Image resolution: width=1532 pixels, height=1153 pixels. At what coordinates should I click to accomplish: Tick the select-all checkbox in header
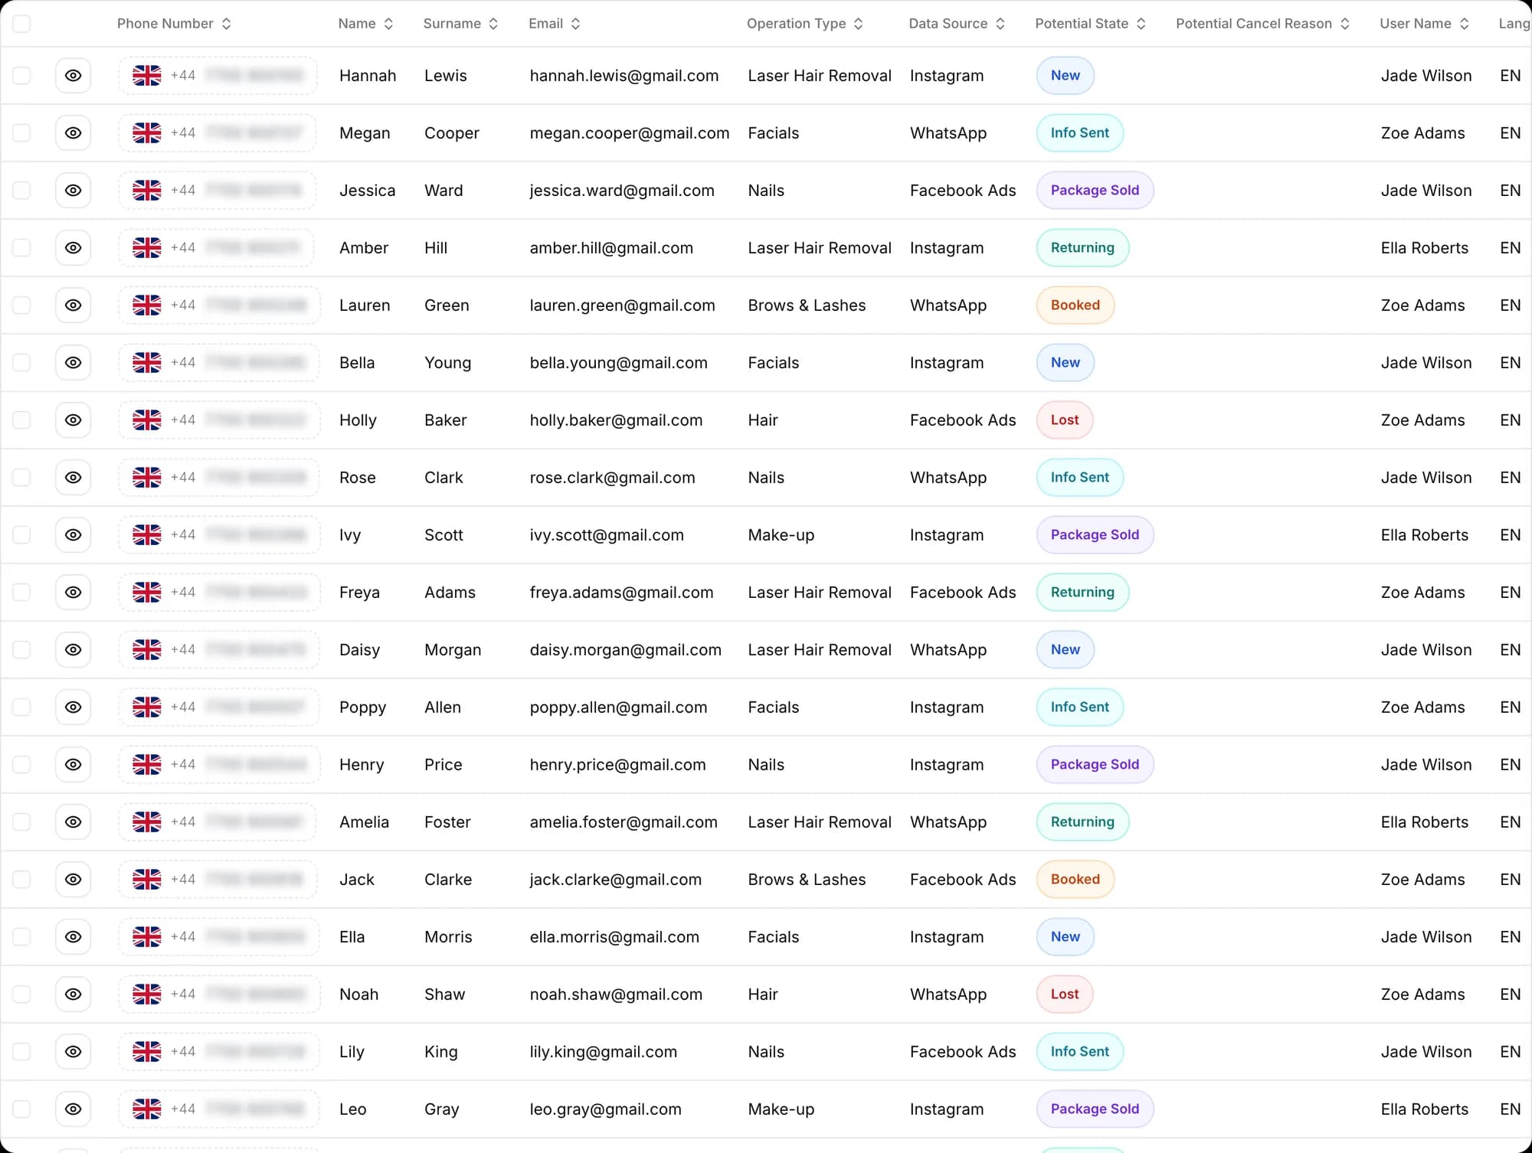(21, 24)
